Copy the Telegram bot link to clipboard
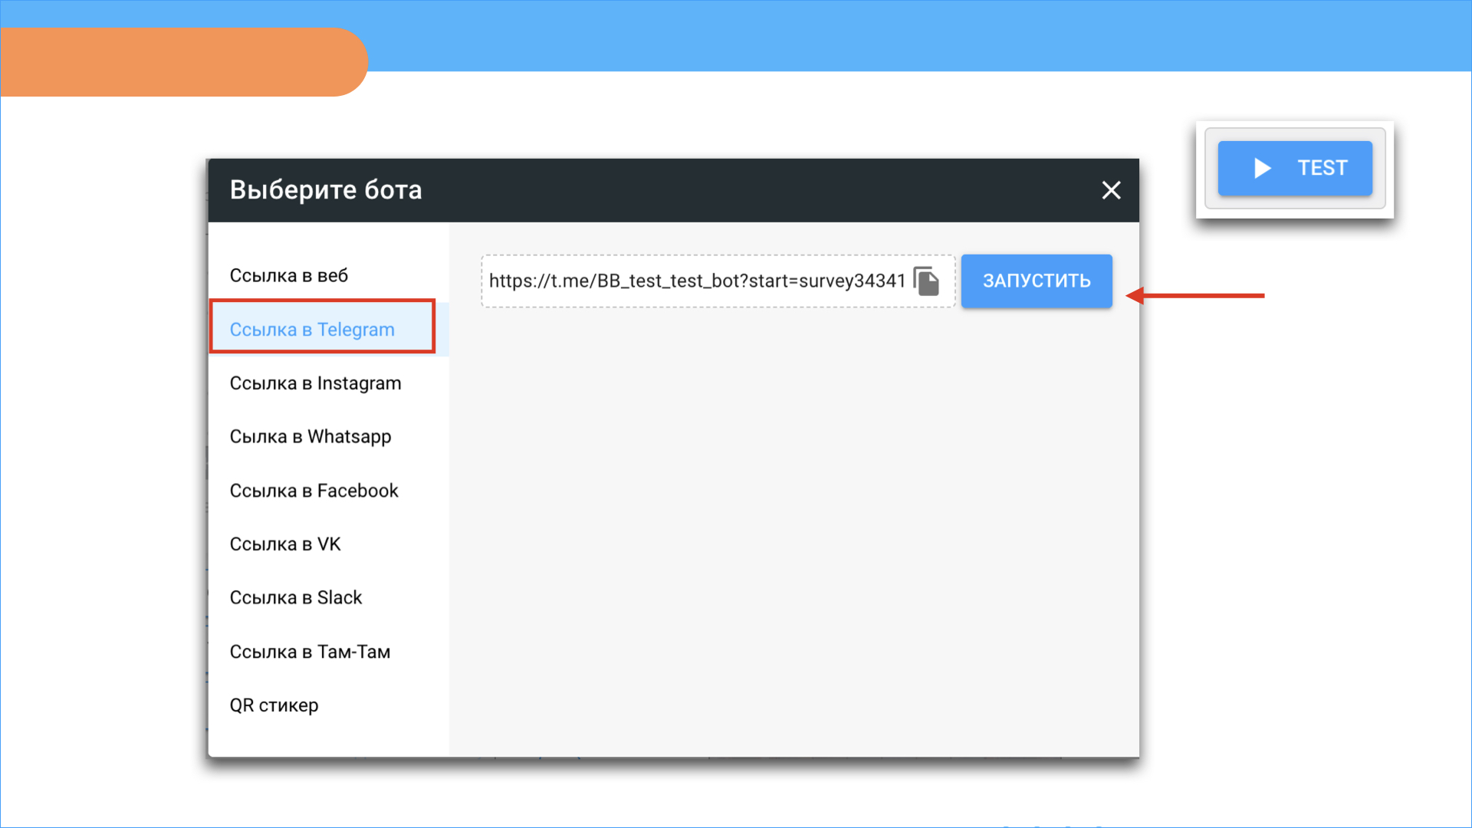This screenshot has height=828, width=1472. coord(926,281)
